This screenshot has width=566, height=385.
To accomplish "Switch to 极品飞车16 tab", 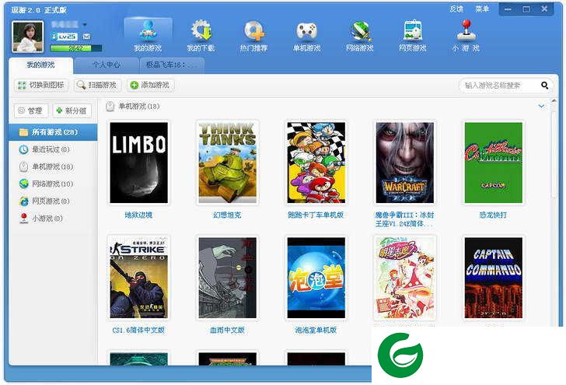I will pos(172,65).
